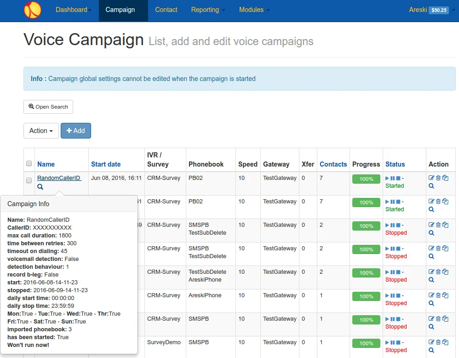Edit the SurveyDemo campaign

pos(431,342)
